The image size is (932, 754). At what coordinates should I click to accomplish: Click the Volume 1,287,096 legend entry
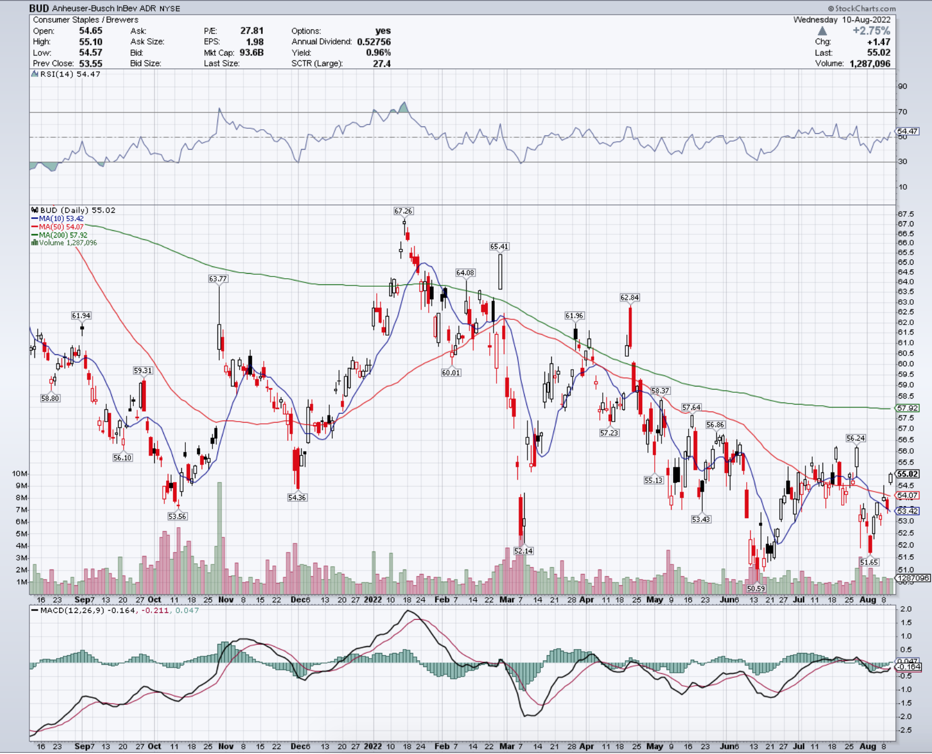(68, 243)
